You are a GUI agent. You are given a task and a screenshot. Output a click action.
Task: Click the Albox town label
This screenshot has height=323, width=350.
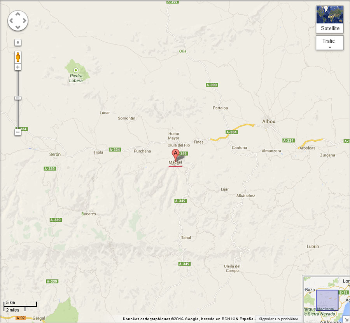tap(268, 122)
